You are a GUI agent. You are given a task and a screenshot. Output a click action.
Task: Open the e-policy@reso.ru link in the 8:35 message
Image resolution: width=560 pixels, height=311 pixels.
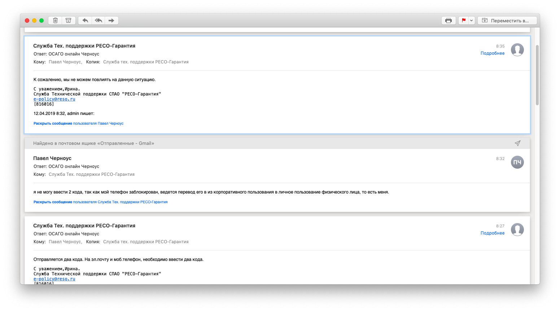click(54, 99)
